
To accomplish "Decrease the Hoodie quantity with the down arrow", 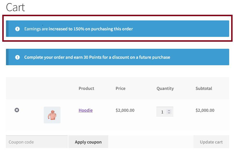I will point(169,113).
